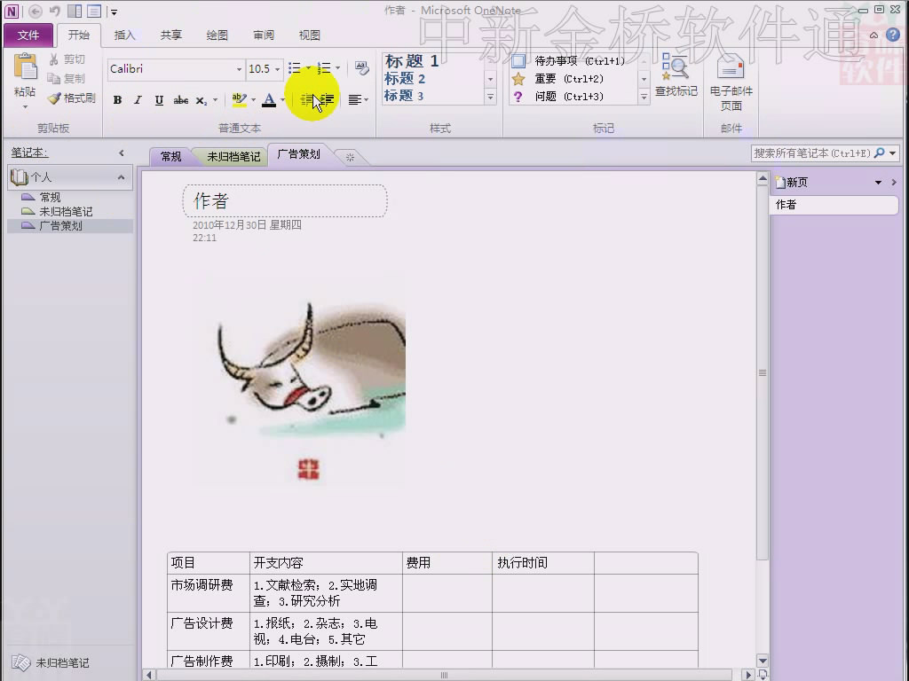
Task: Collapse the 个人 notebook
Action: 121,177
